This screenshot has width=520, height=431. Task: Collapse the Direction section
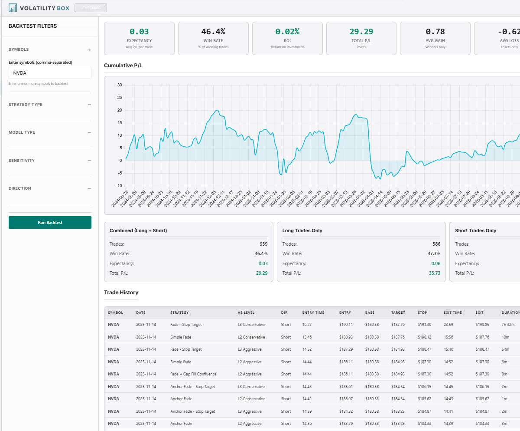coord(89,188)
